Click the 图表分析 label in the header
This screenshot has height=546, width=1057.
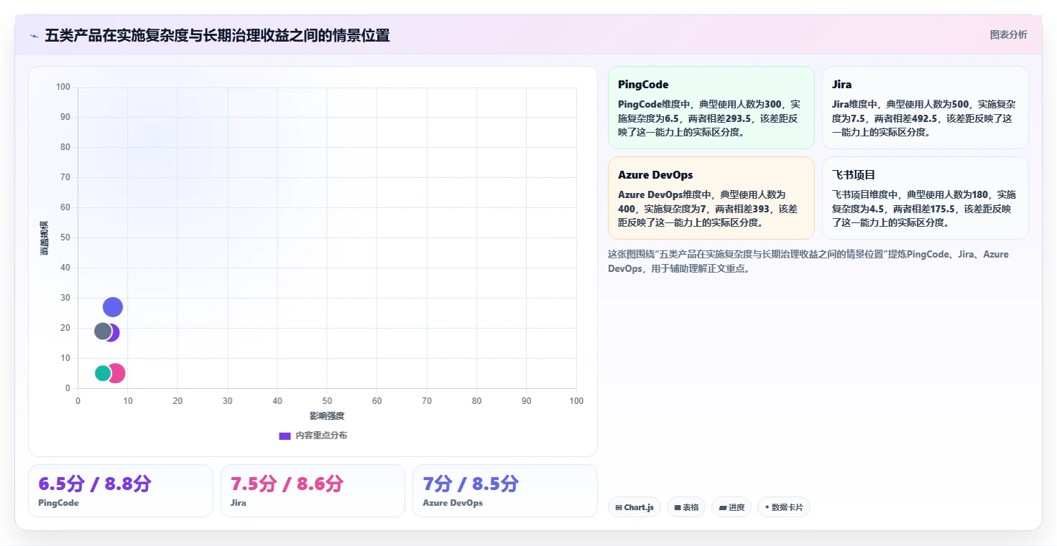pos(1008,34)
